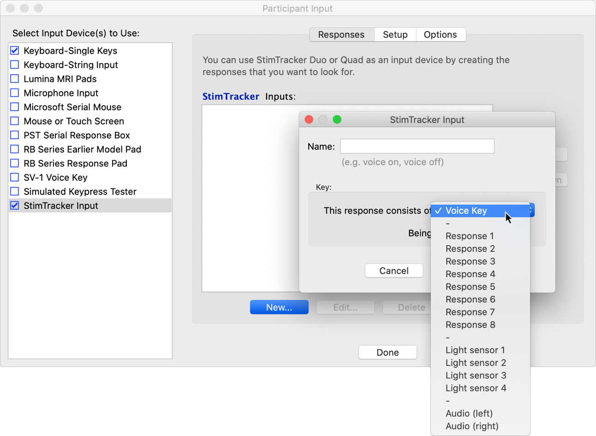Viewport: 596px width, 436px height.
Task: Toggle the StimTracker Input checkbox
Action: point(15,206)
